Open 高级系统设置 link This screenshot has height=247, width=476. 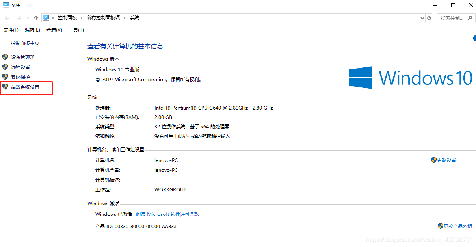pyautogui.click(x=25, y=87)
